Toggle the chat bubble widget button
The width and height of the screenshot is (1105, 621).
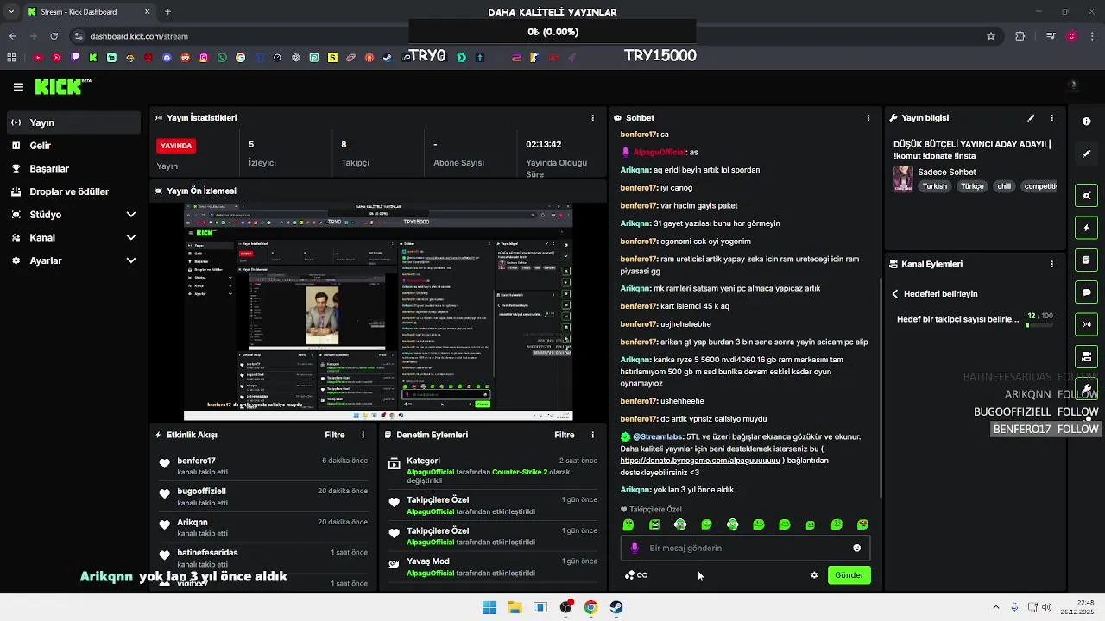pos(1087,292)
